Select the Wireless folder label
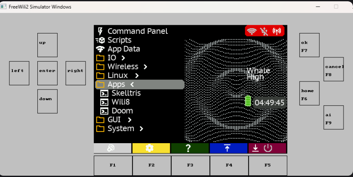Viewport: 353px width, 177px height. 123,66
